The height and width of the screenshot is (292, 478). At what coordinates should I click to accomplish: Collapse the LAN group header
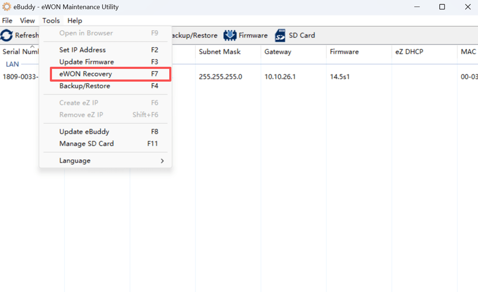(x=12, y=64)
